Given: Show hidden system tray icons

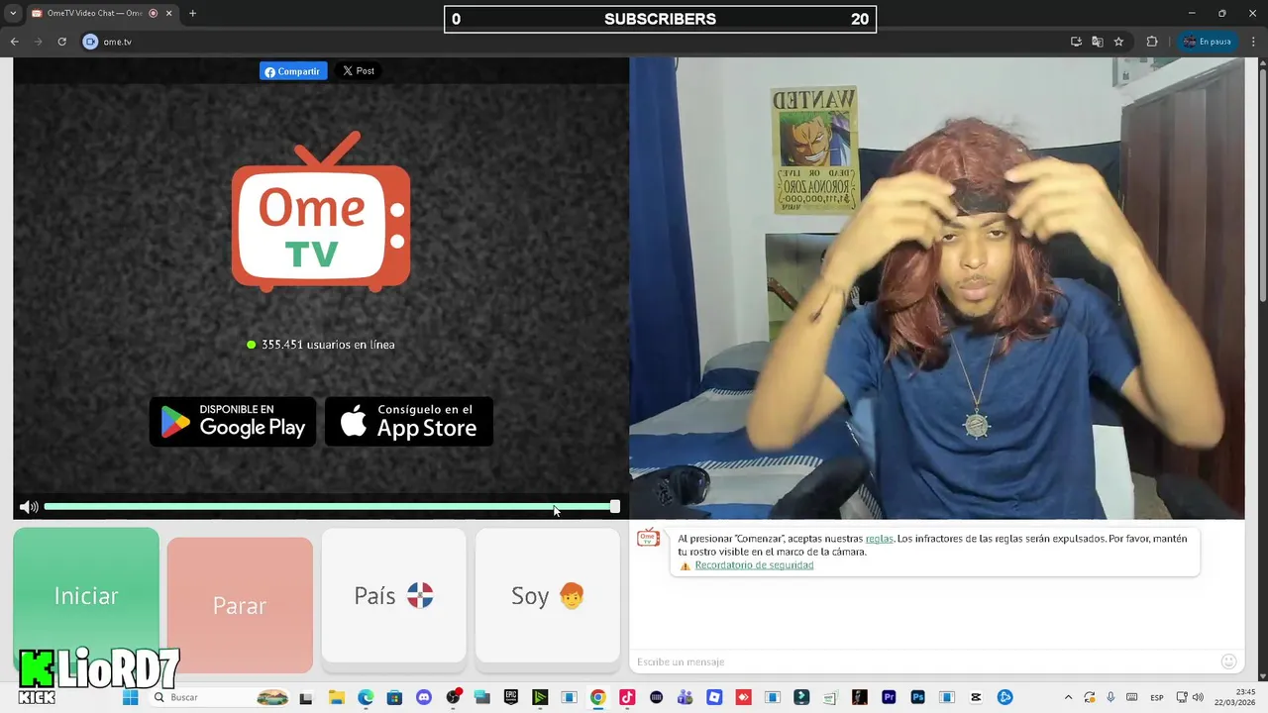Looking at the screenshot, I should point(1067,697).
